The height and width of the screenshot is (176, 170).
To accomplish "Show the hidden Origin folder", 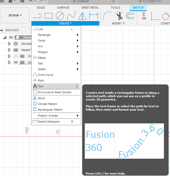I will point(16,56).
